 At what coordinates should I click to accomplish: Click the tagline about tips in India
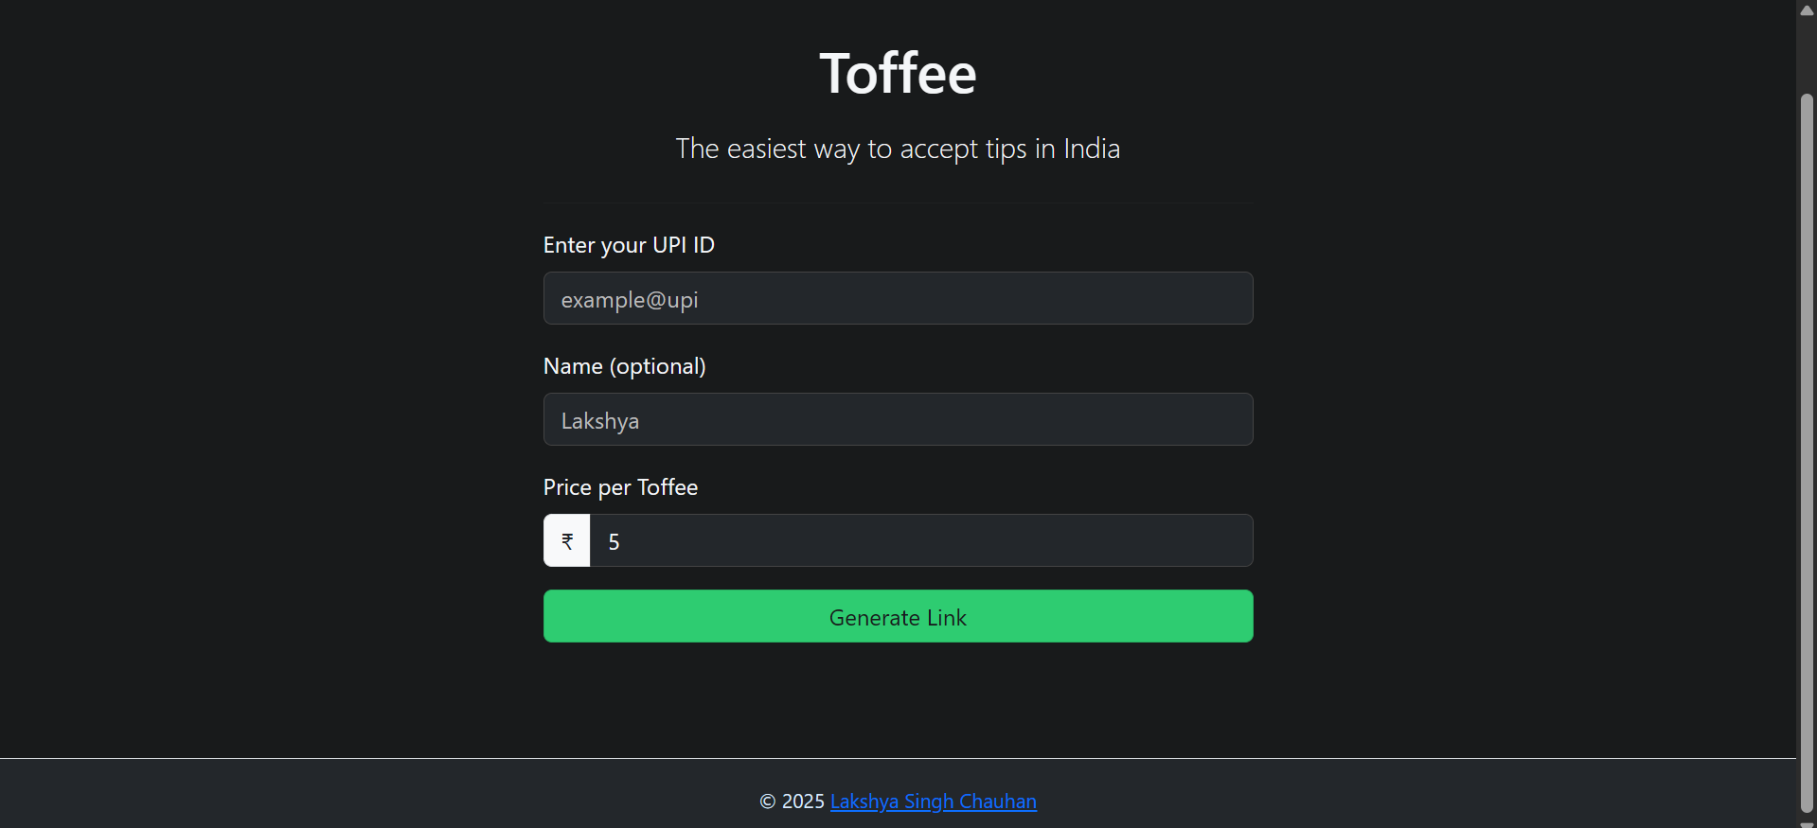898,149
